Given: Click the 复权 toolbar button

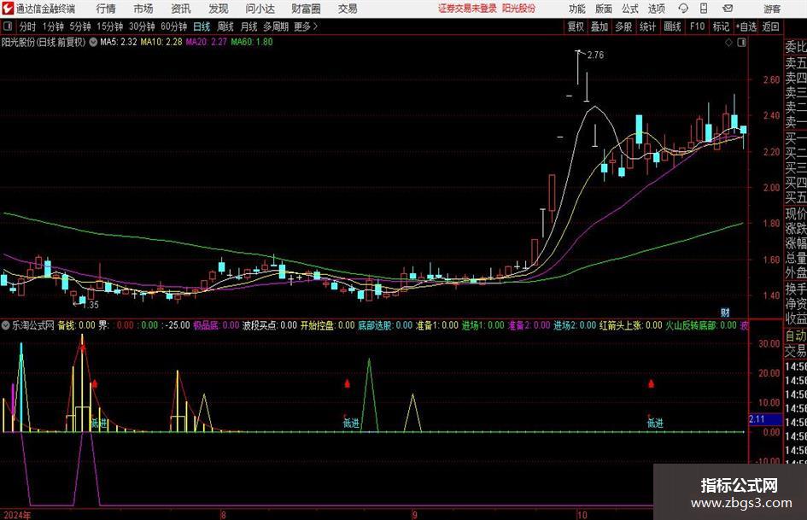Looking at the screenshot, I should point(576,26).
